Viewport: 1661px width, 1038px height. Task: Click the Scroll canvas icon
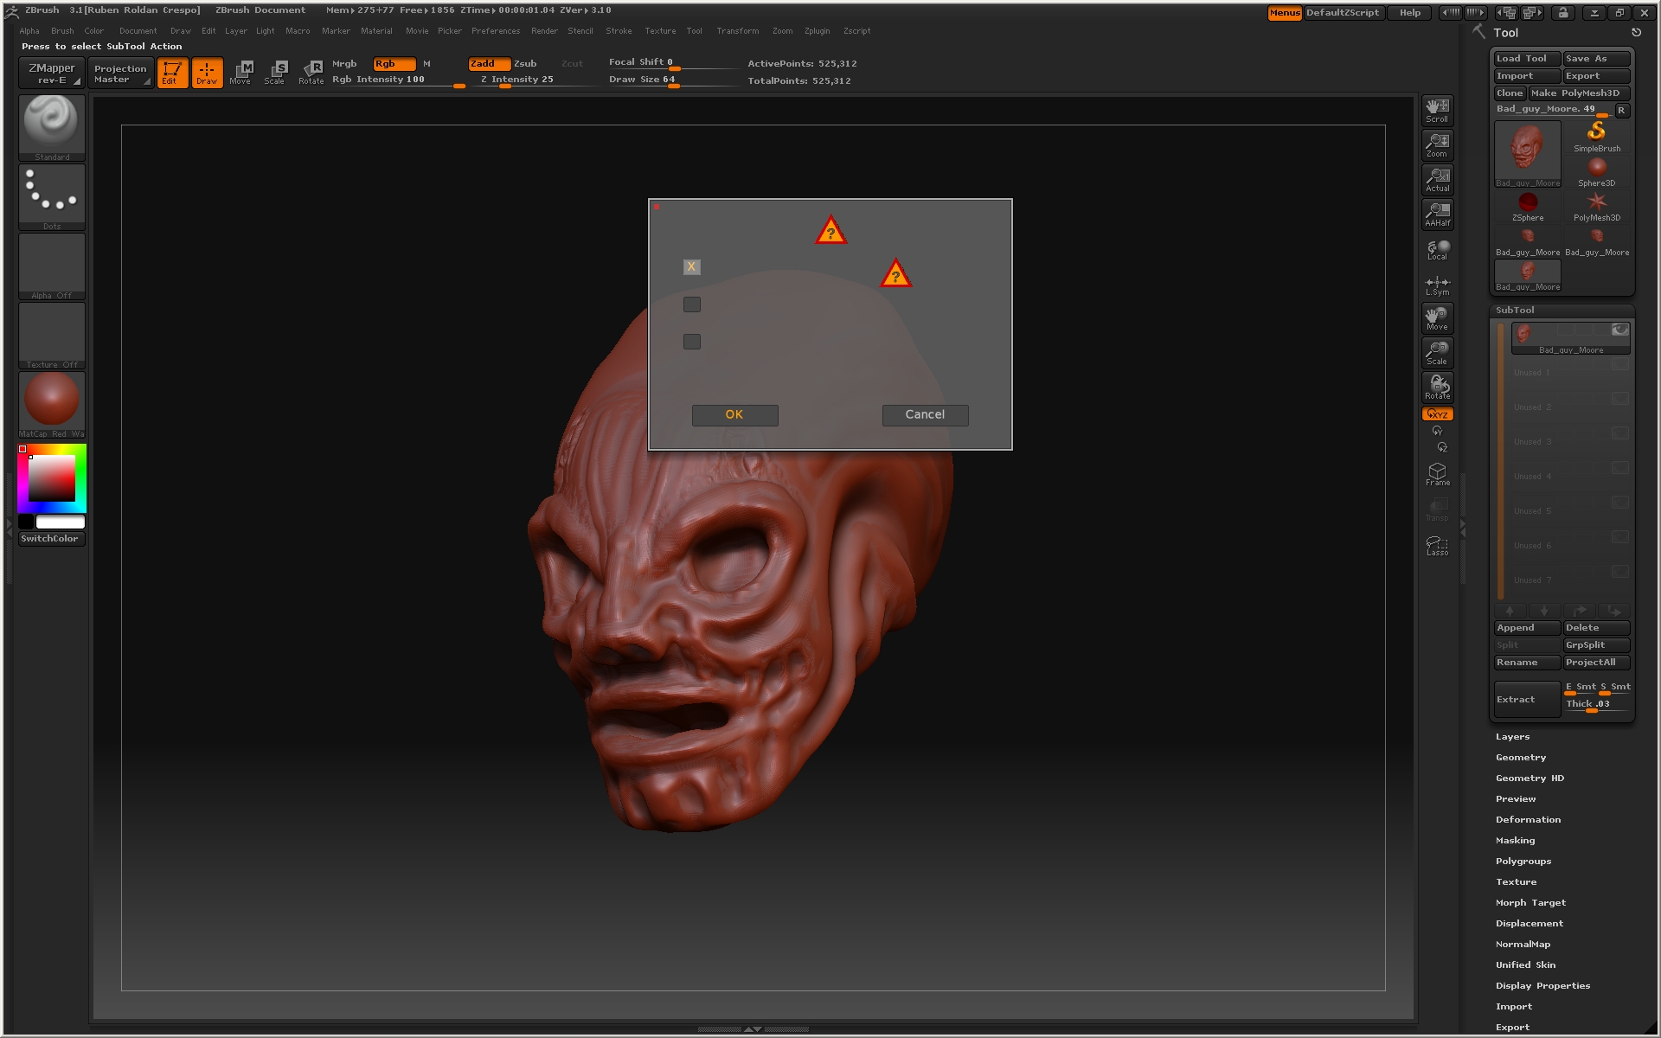tap(1437, 110)
